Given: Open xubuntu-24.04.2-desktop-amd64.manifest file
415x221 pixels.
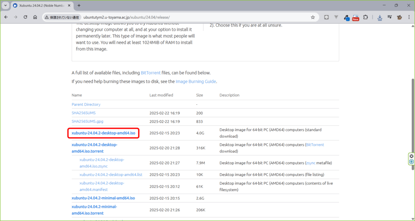Looking at the screenshot, I should 102,186.
